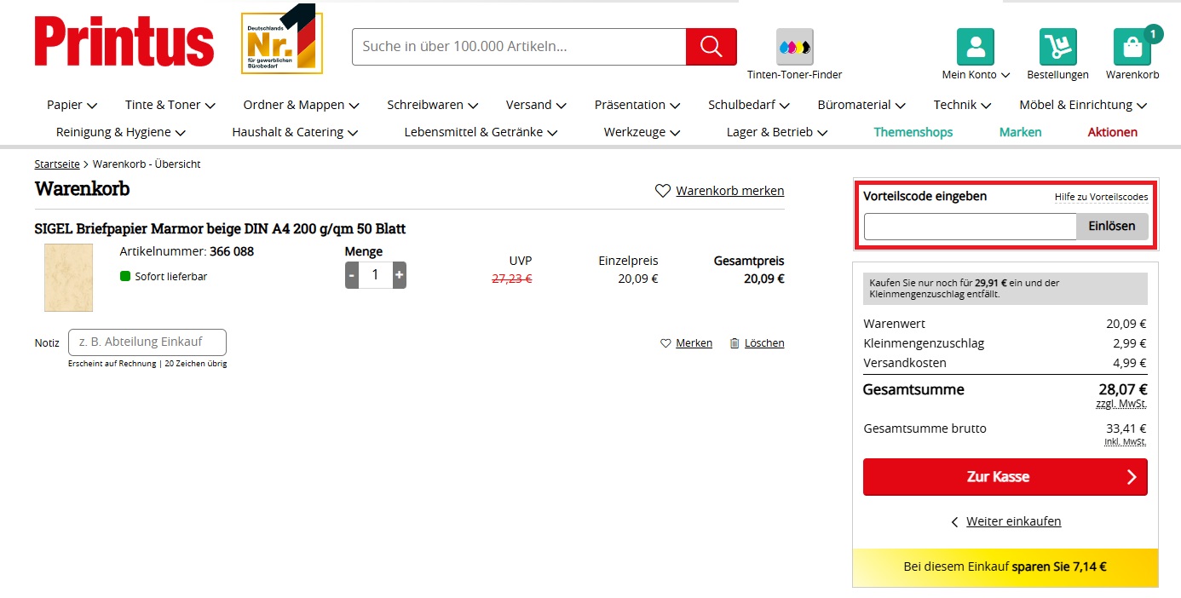Open the Themenshops menu item
This screenshot has width=1181, height=598.
(913, 132)
